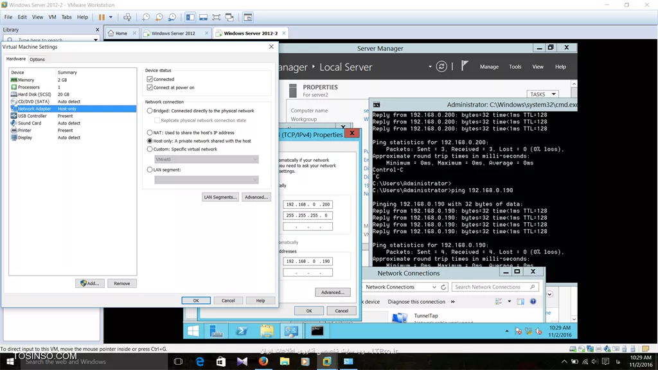
Task: Click Add to add hardware device
Action: pos(90,283)
